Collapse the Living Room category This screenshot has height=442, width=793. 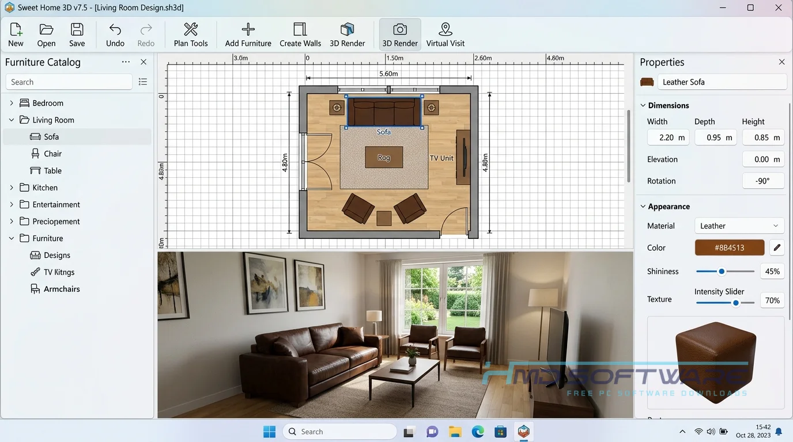pos(12,120)
